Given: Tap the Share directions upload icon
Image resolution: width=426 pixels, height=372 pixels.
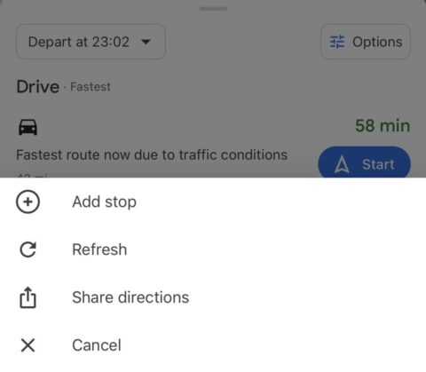Looking at the screenshot, I should click(28, 297).
